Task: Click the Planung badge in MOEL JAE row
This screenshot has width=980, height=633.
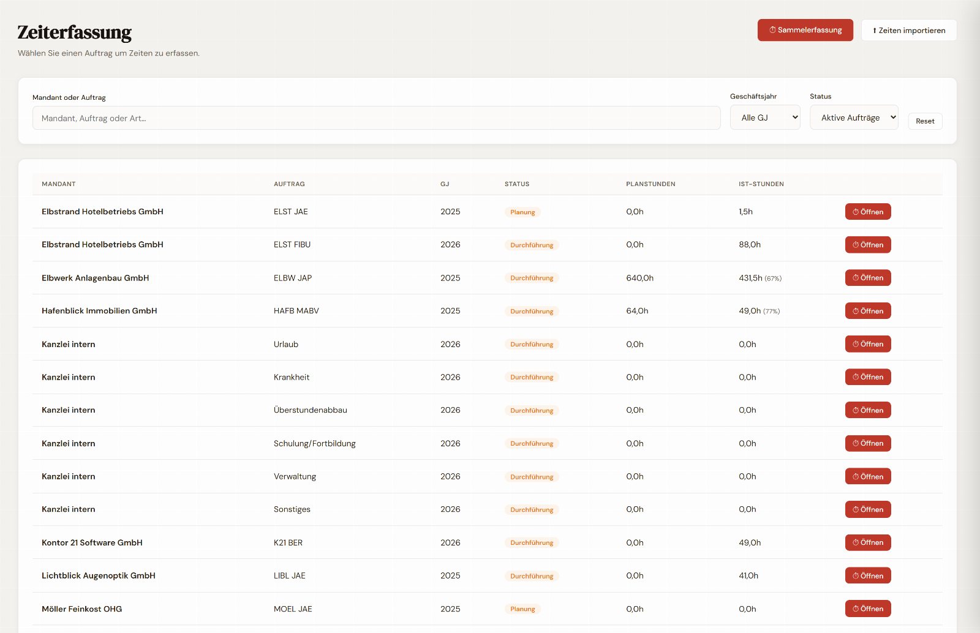Action: pos(522,609)
